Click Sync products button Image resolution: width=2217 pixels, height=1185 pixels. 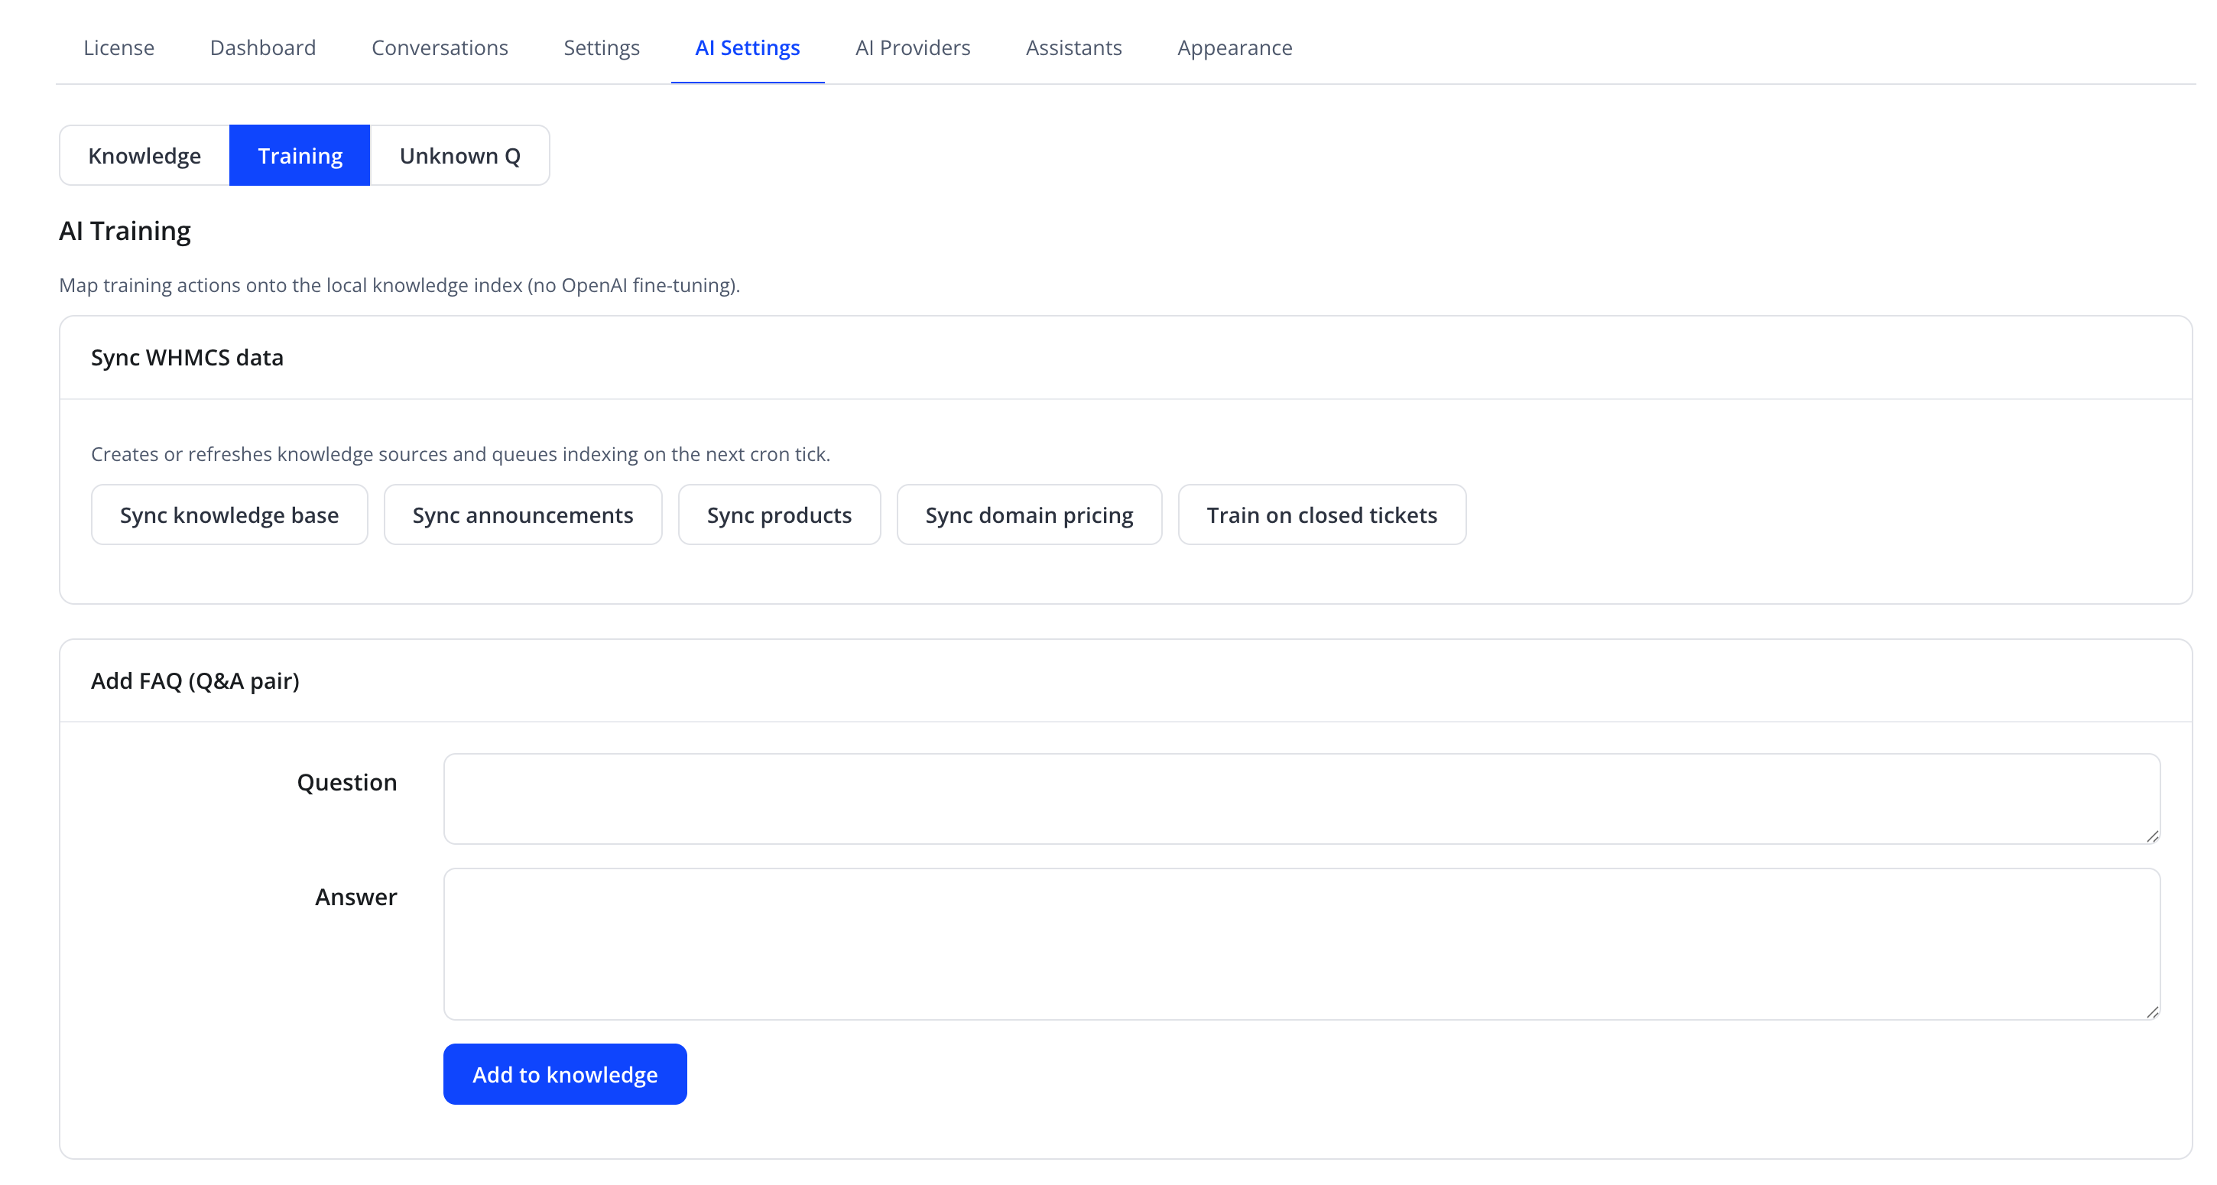click(x=779, y=515)
